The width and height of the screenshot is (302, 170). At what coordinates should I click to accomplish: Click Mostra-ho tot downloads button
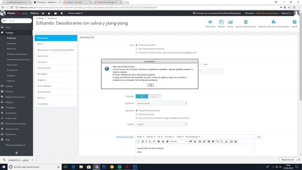[x=287, y=160]
